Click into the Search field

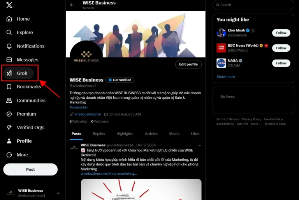point(253,5)
